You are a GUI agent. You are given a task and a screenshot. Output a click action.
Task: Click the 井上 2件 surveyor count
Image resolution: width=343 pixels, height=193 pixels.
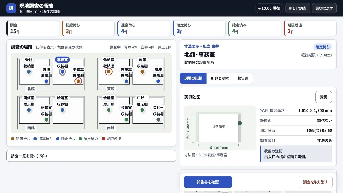(x=165, y=47)
